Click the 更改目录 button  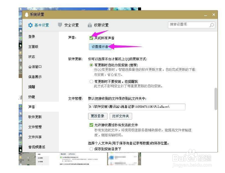pos(98,116)
